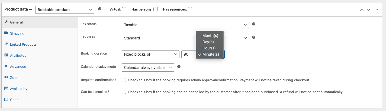386x111 pixels.
Task: Choose Hour(s) from the duration unit list
Action: [209, 48]
